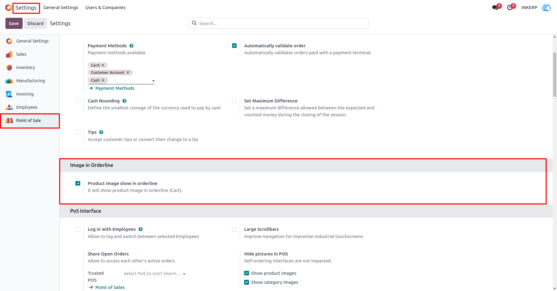
Task: Disable Product image show in orderline
Action: tap(78, 183)
